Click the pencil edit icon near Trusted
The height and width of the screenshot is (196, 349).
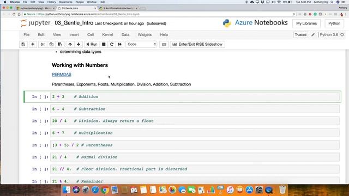[x=313, y=35]
